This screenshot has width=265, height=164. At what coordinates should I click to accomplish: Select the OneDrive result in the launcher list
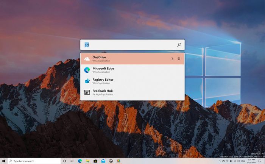tap(132, 59)
